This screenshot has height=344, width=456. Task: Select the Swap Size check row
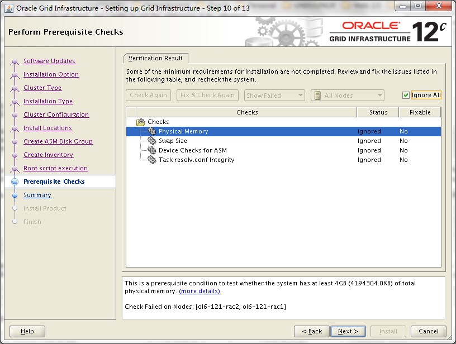tap(283, 141)
